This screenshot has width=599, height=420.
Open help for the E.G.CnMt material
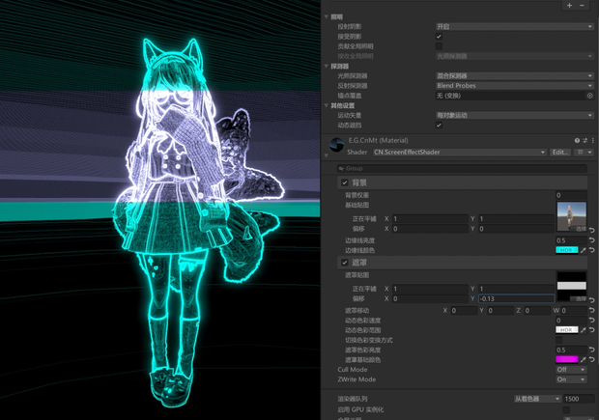[577, 141]
